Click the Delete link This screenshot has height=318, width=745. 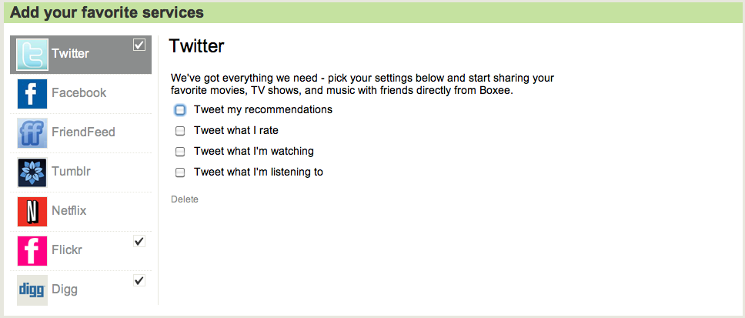tap(185, 199)
